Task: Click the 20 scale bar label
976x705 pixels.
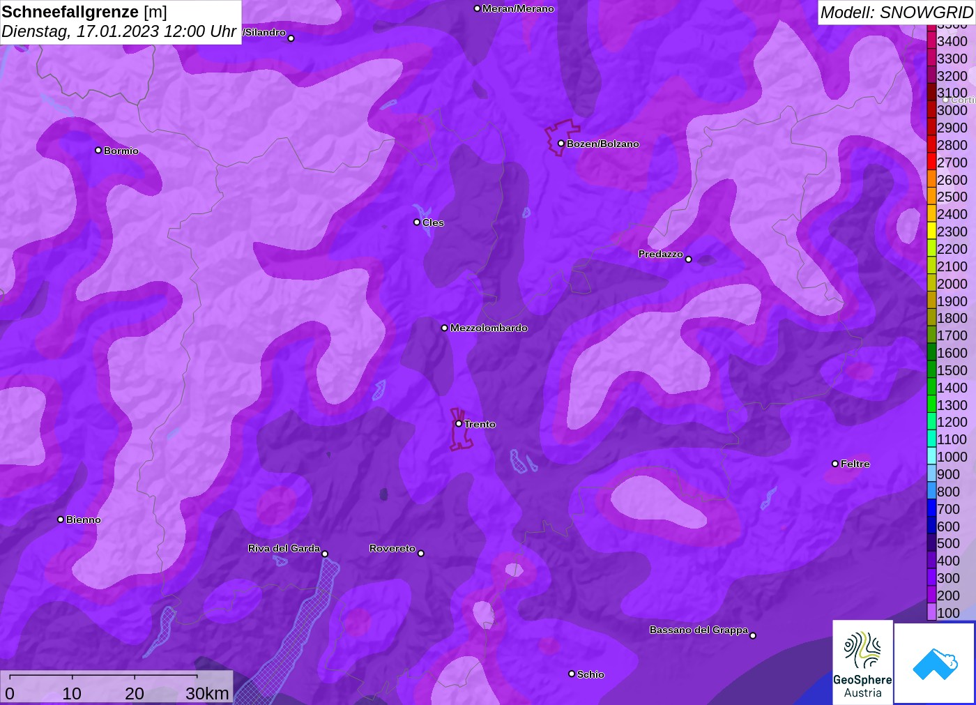Action: [x=135, y=693]
